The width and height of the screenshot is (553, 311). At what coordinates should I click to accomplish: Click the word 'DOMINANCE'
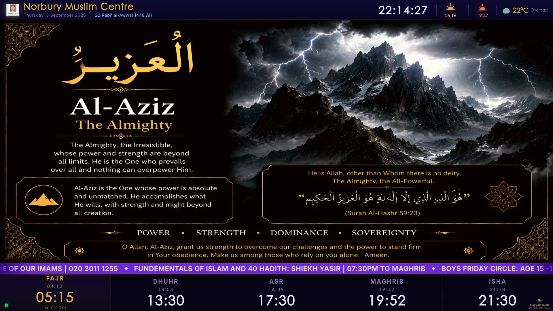[x=299, y=233]
